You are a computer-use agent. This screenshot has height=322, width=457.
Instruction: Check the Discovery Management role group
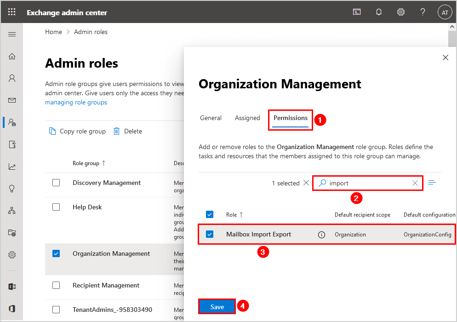[x=56, y=183]
